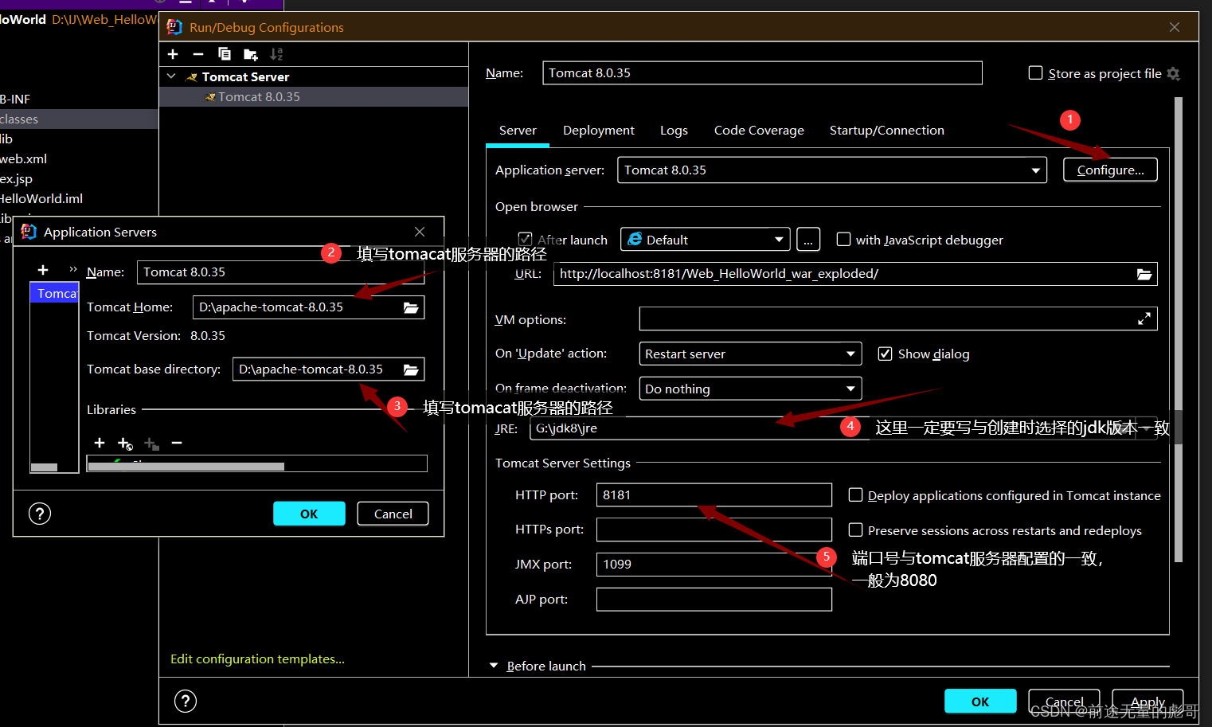Close the Application Servers dialog

pos(420,232)
